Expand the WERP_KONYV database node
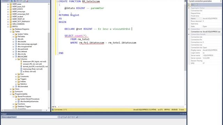Image resolution: width=223 pixels, height=125 pixels. (x=8, y=9)
